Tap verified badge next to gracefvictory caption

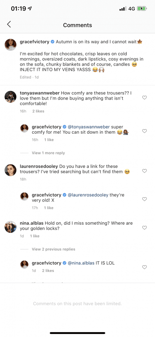(x=53, y=42)
